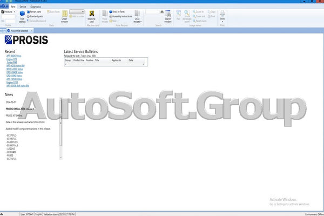Open recent link ART-A40G Volvo
Screen dimensions: 324x216
point(14,56)
